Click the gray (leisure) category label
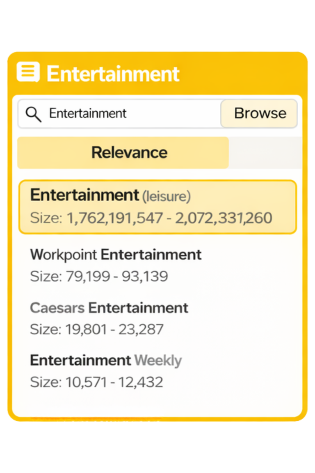The image size is (315, 473). pyautogui.click(x=166, y=197)
